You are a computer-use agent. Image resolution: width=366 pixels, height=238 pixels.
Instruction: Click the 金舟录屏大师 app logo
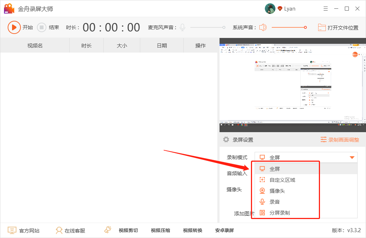9,9
